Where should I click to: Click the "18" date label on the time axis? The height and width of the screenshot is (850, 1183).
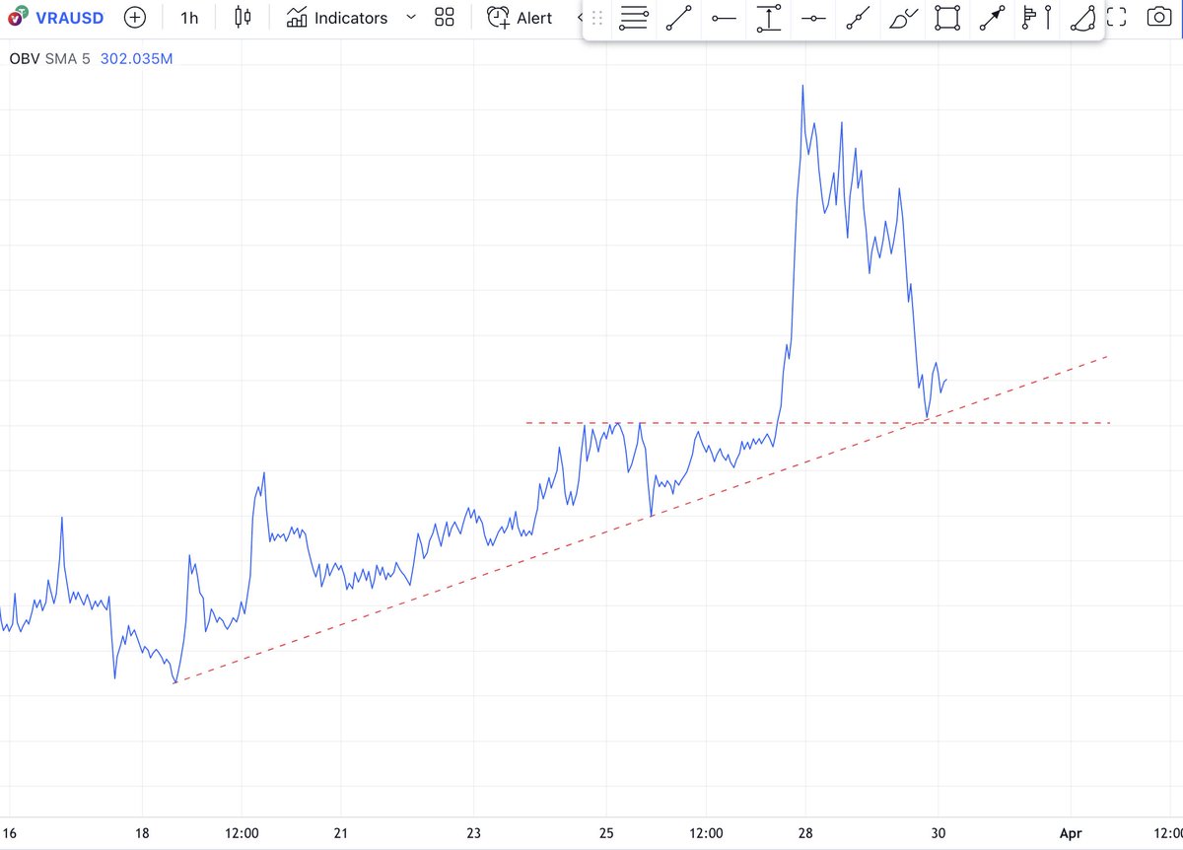pyautogui.click(x=142, y=833)
